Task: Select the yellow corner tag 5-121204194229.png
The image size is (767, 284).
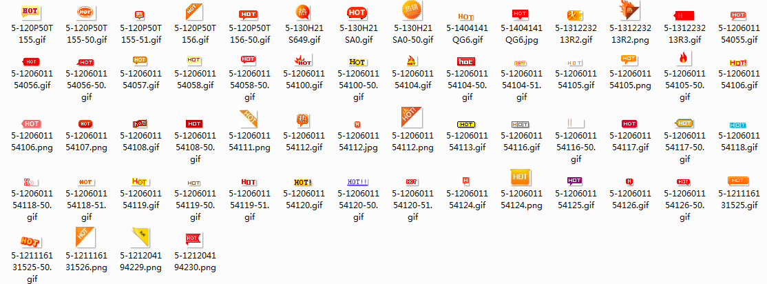Action: coord(139,236)
